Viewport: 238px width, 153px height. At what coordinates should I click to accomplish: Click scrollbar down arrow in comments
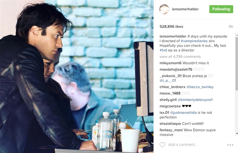pyautogui.click(x=237, y=133)
